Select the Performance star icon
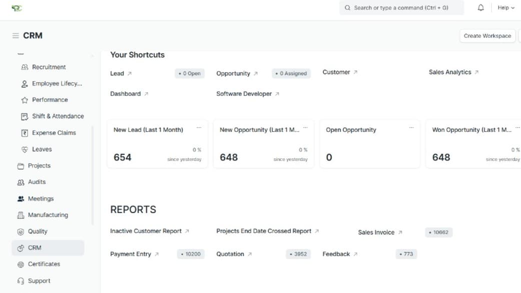Screen dimensions: 521x293 tap(24, 100)
